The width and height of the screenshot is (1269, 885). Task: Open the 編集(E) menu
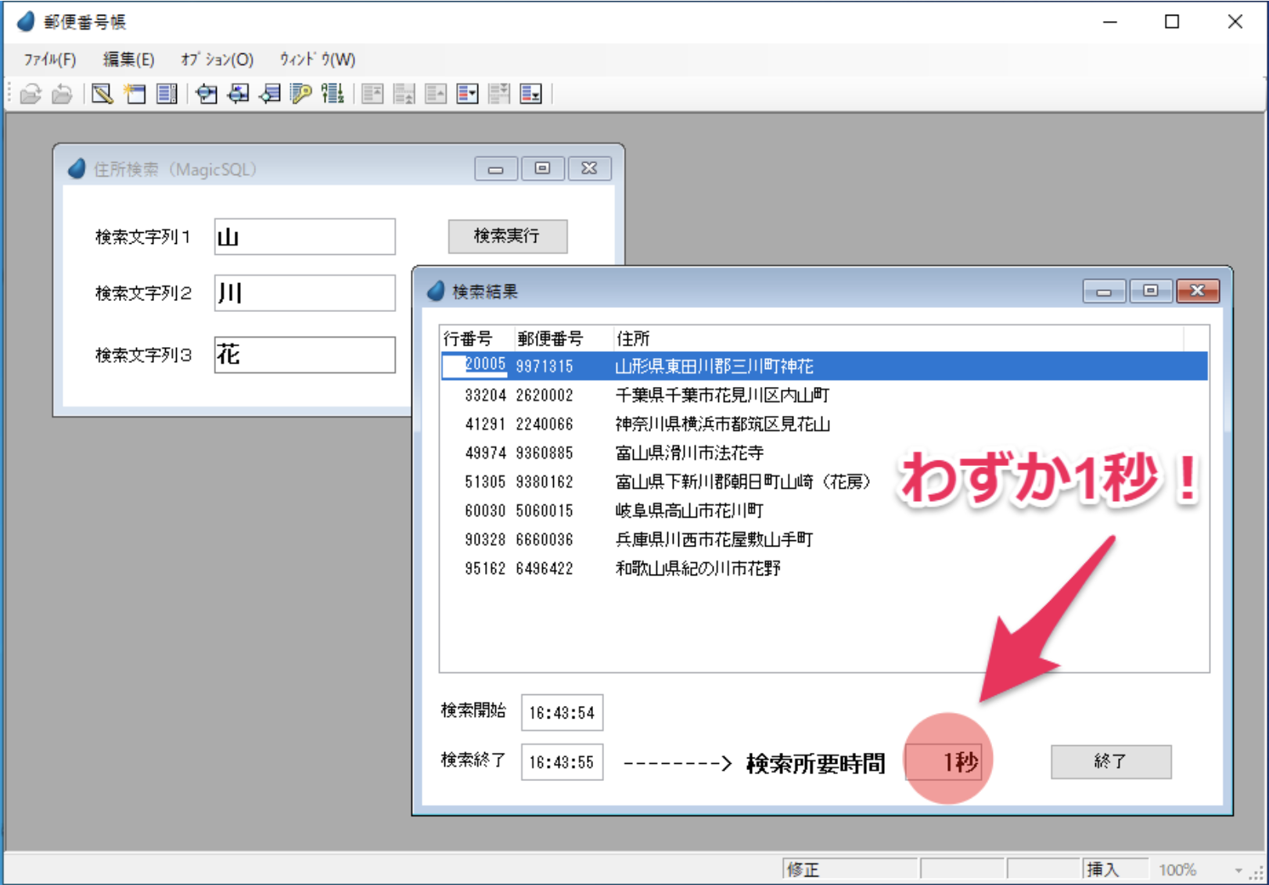point(128,59)
